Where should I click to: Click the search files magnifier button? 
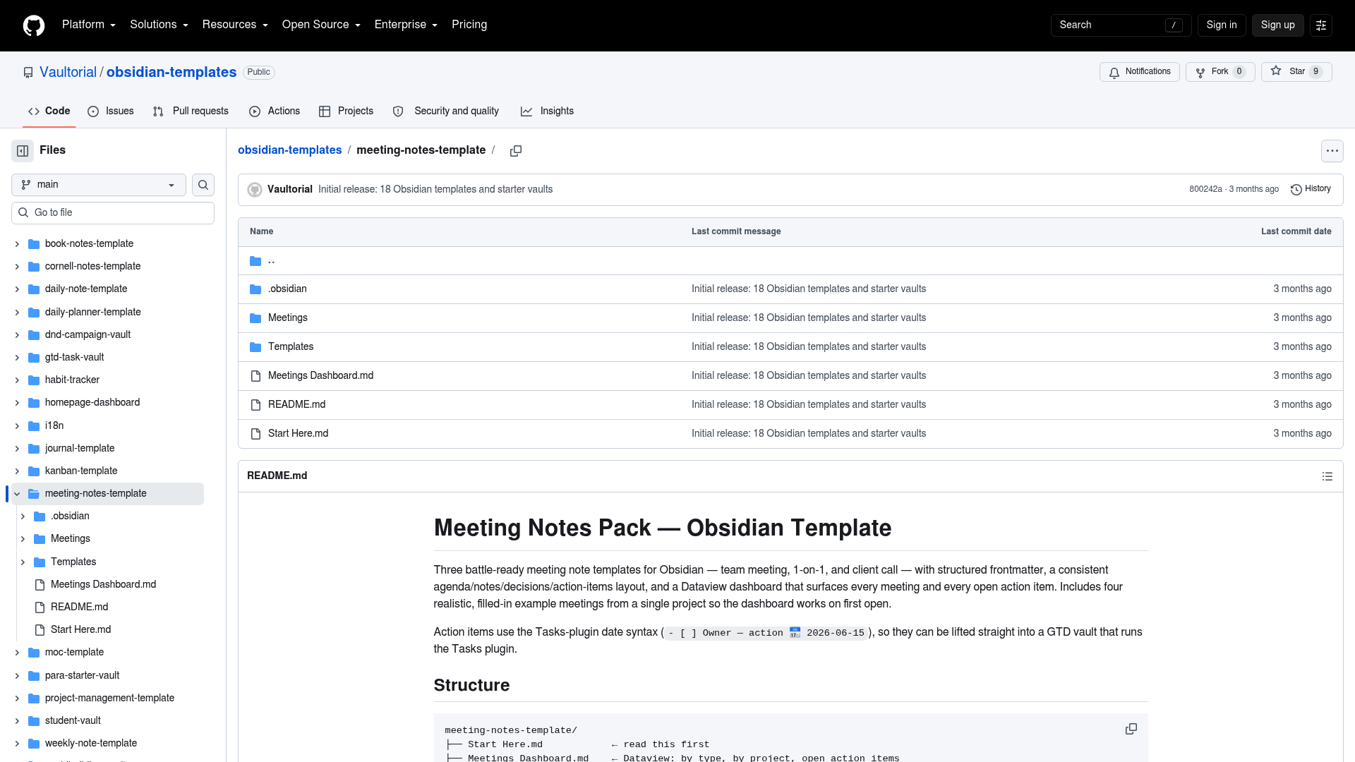203,185
